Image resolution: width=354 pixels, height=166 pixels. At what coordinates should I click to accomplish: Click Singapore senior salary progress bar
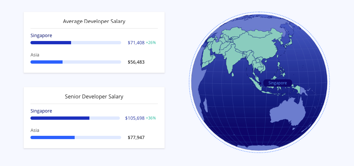(x=75, y=118)
